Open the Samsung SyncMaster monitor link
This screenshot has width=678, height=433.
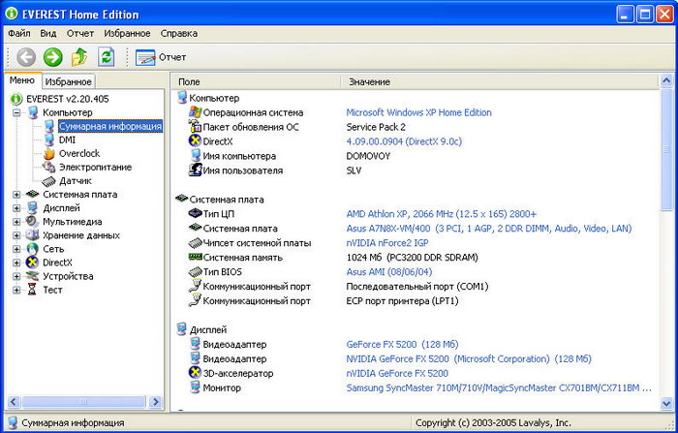point(499,388)
